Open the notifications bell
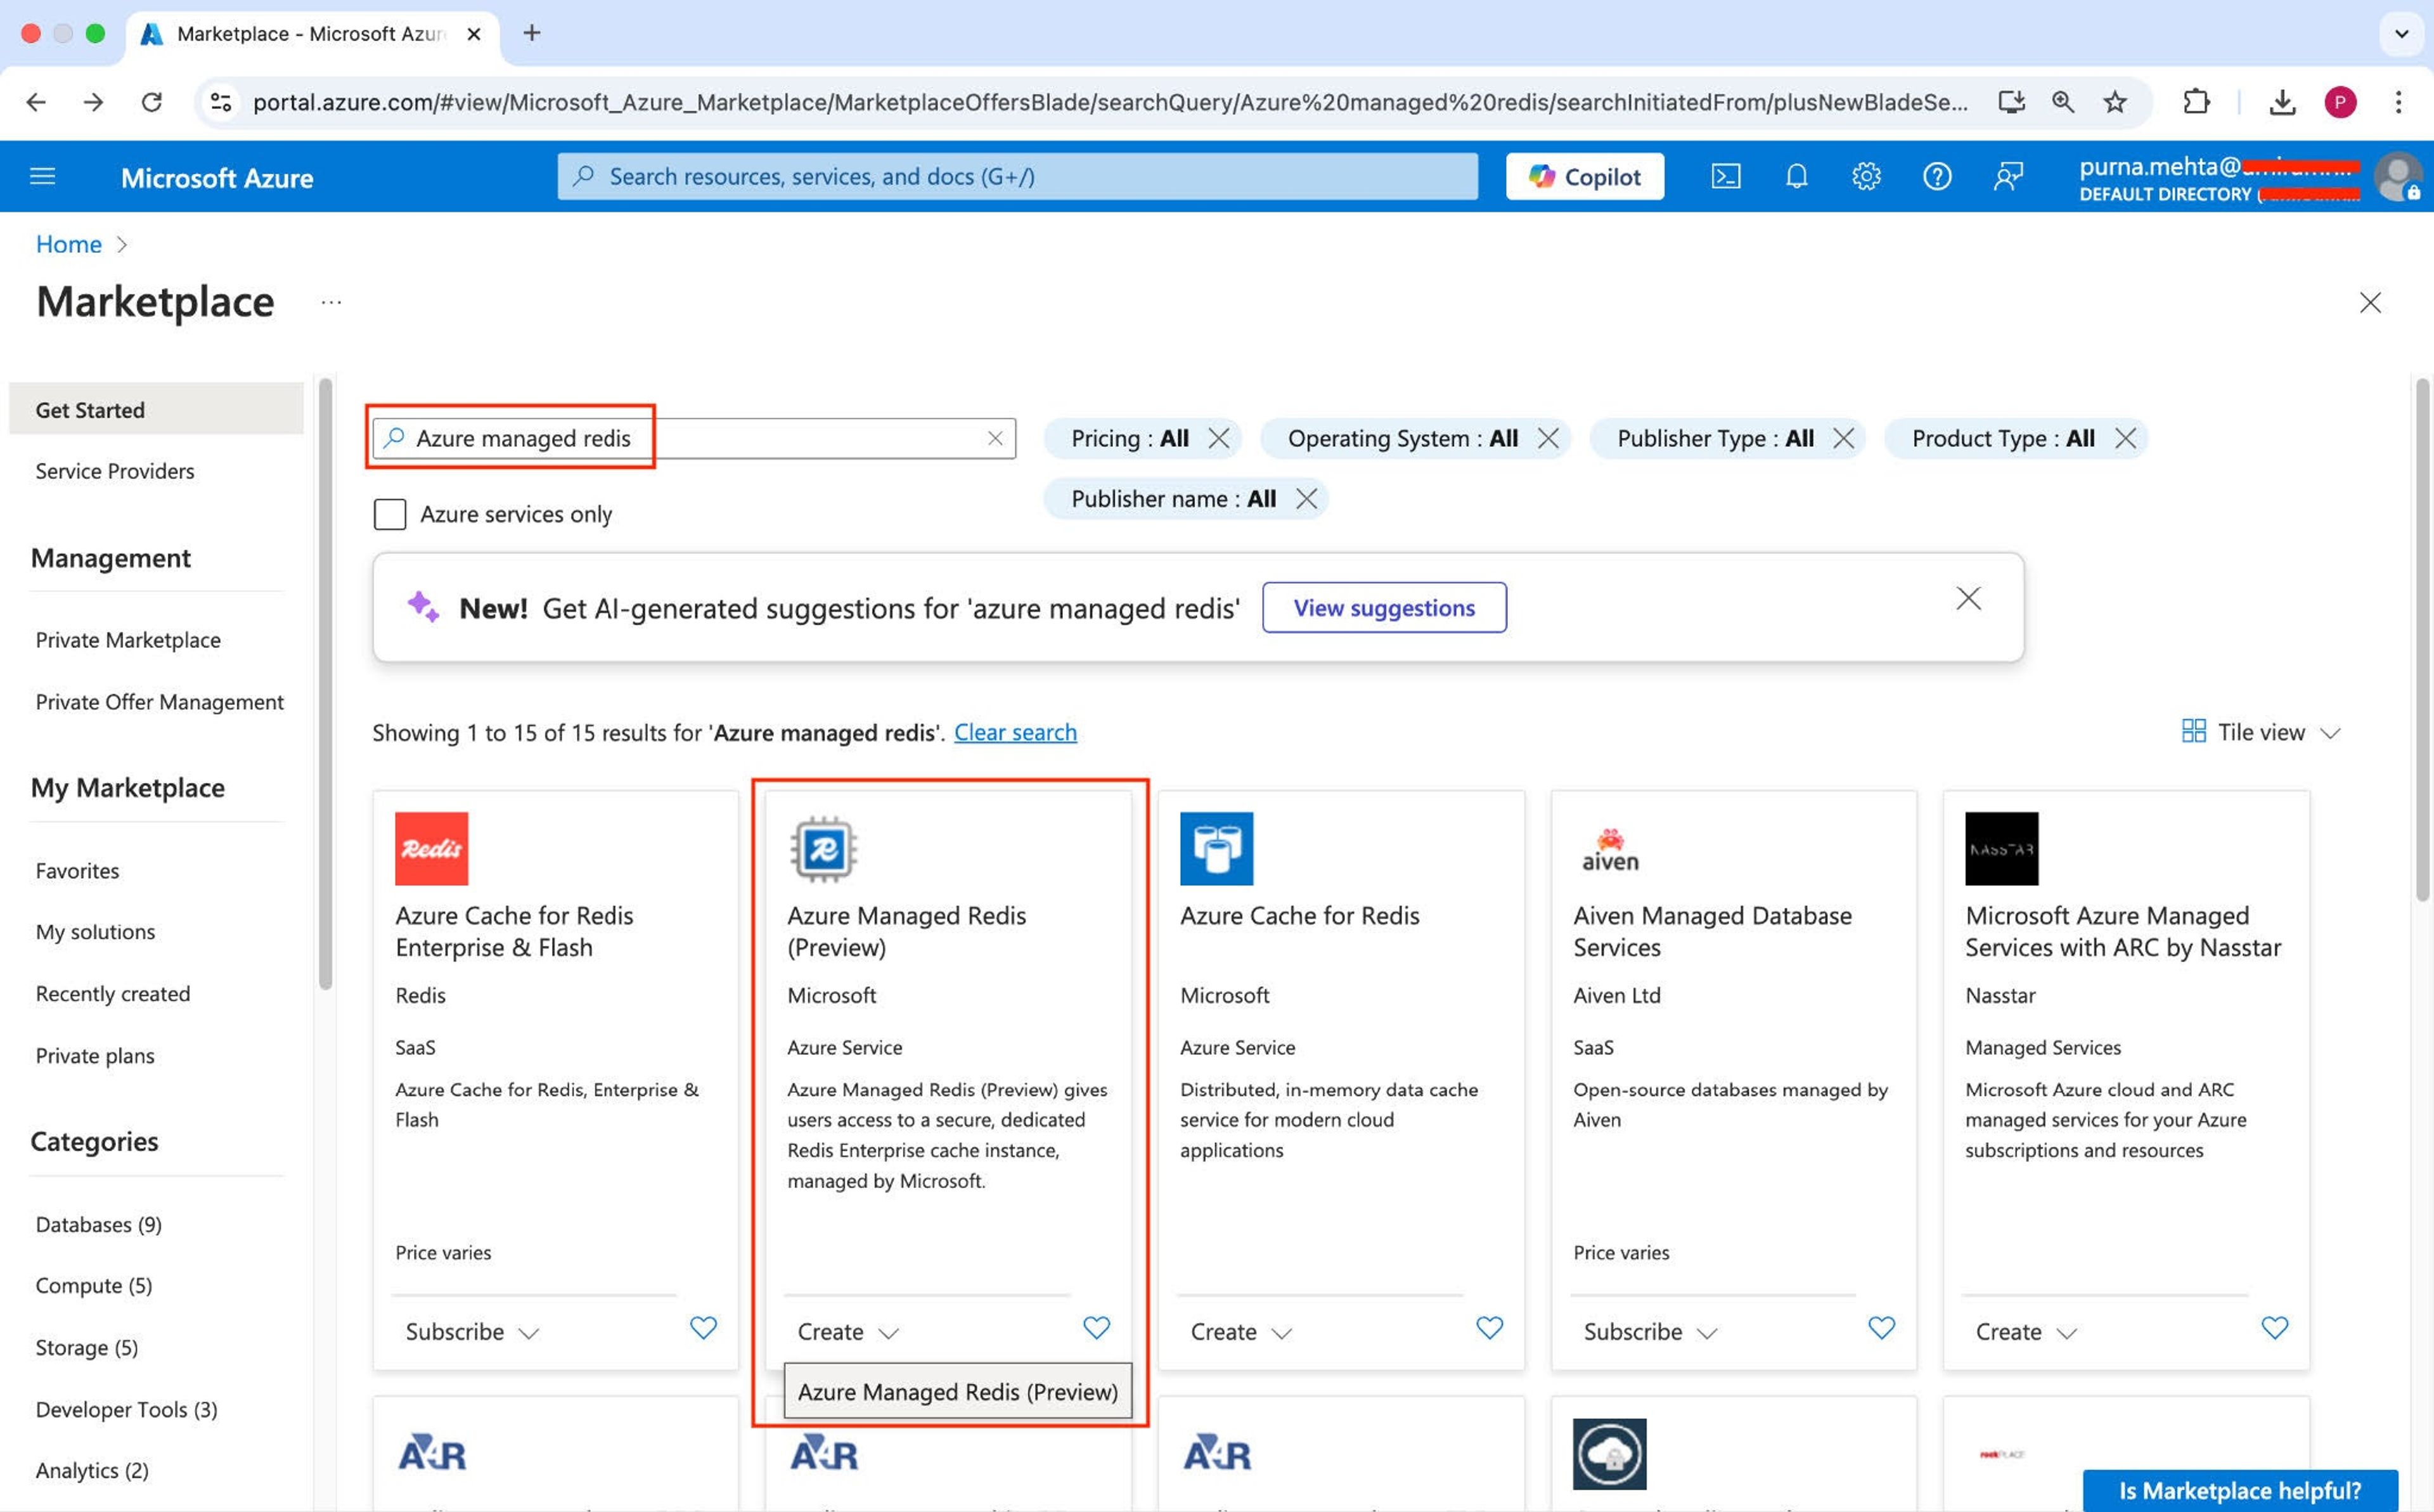This screenshot has width=2434, height=1512. (1796, 177)
